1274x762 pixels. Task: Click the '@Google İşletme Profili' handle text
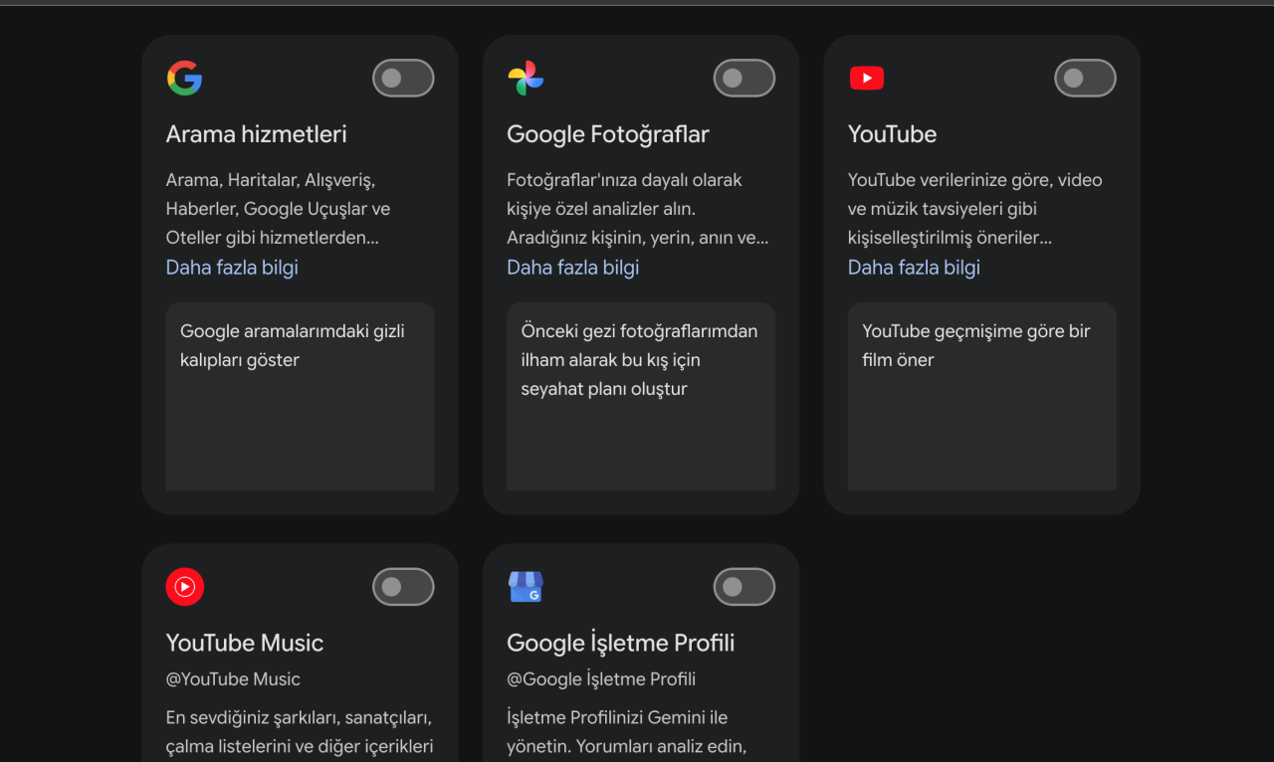pyautogui.click(x=601, y=679)
